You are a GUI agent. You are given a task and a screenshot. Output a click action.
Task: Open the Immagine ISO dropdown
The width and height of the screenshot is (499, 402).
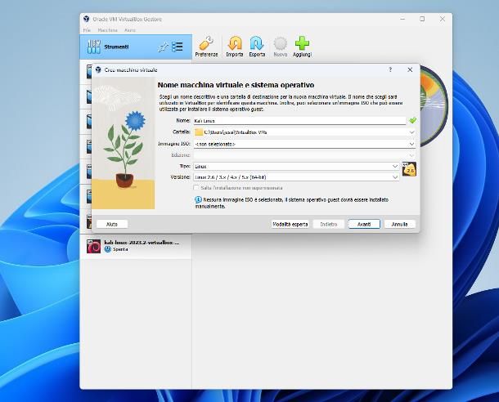click(411, 144)
